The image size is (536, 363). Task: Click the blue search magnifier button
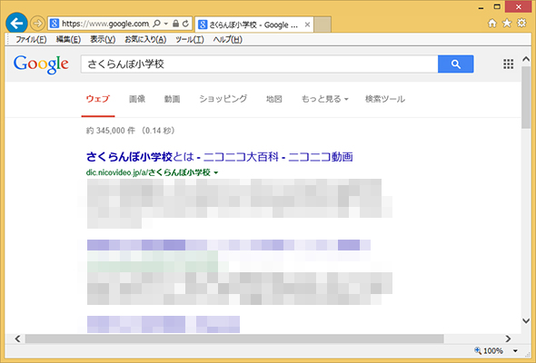pos(456,64)
